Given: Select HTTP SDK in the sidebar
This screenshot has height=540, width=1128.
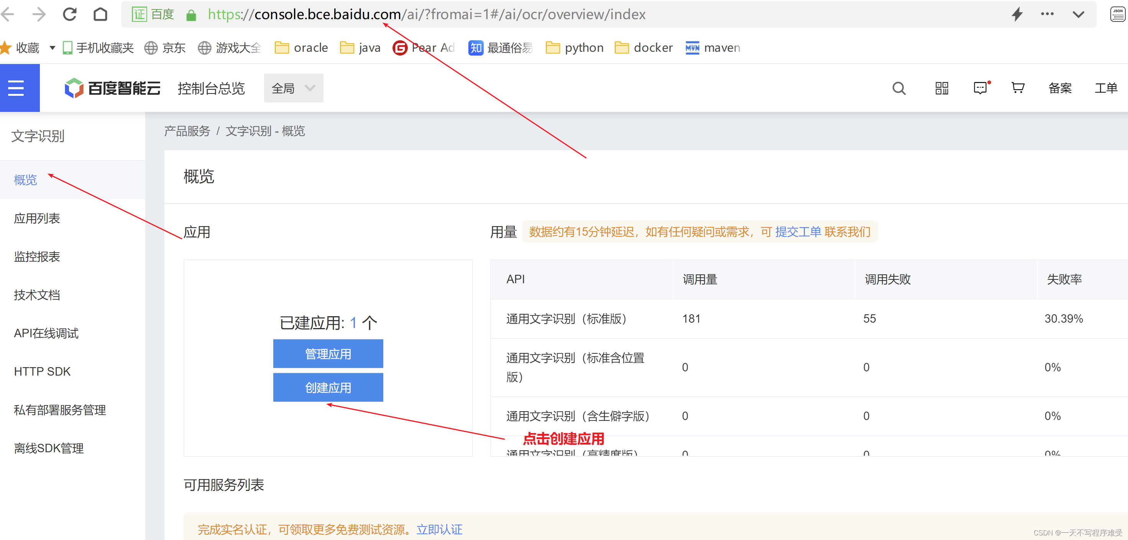Looking at the screenshot, I should 72,371.
